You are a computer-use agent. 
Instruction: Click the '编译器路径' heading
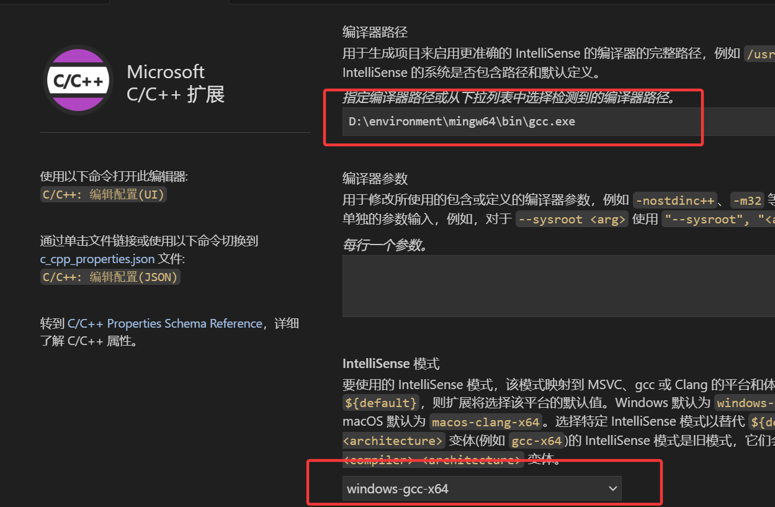(x=375, y=32)
